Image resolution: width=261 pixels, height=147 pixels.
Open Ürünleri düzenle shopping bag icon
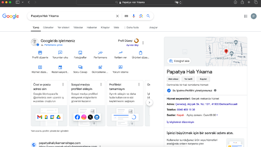coord(141,53)
